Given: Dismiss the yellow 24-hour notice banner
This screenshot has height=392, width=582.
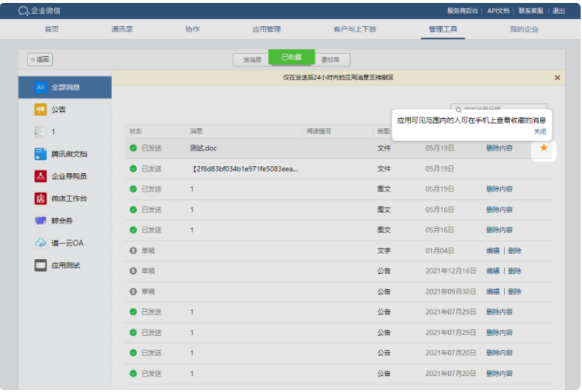Looking at the screenshot, I should pyautogui.click(x=557, y=78).
